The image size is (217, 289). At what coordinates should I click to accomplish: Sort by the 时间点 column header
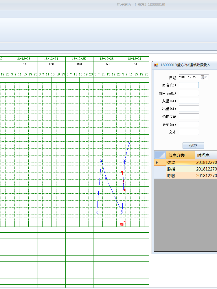pos(206,155)
